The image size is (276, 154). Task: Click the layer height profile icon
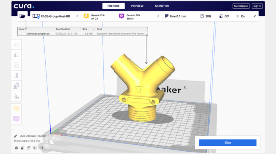(167, 16)
